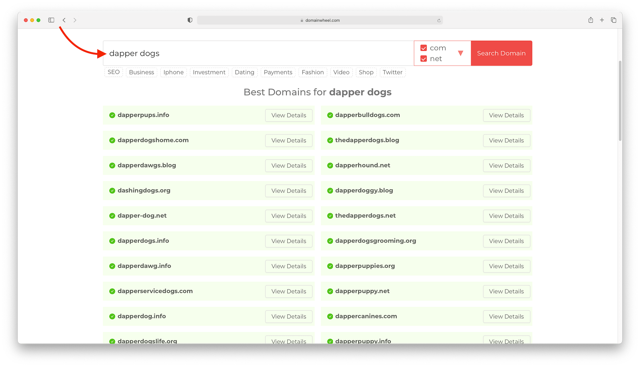This screenshot has width=640, height=367.
Task: Click green check icon next to dapperpuppies.org
Action: point(330,266)
